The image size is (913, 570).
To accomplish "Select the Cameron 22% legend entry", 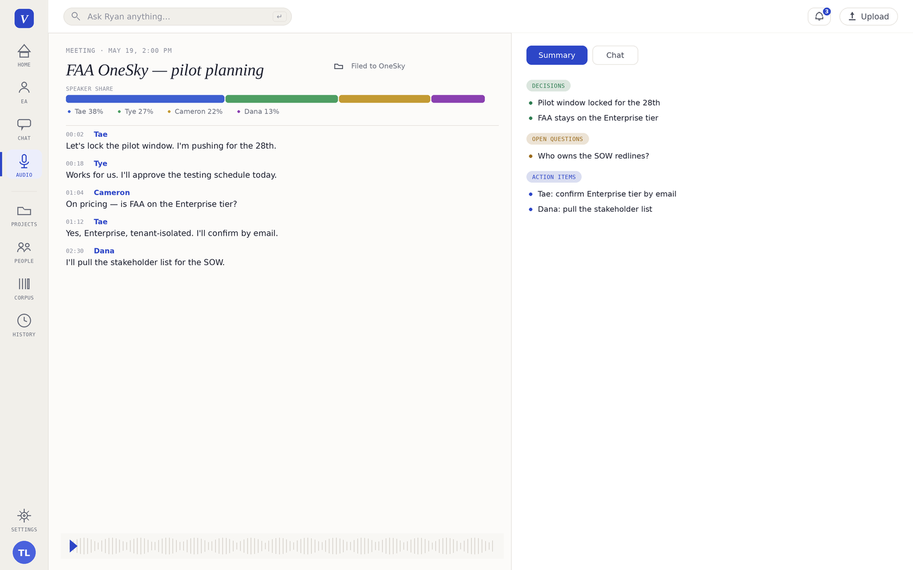I will pyautogui.click(x=195, y=112).
